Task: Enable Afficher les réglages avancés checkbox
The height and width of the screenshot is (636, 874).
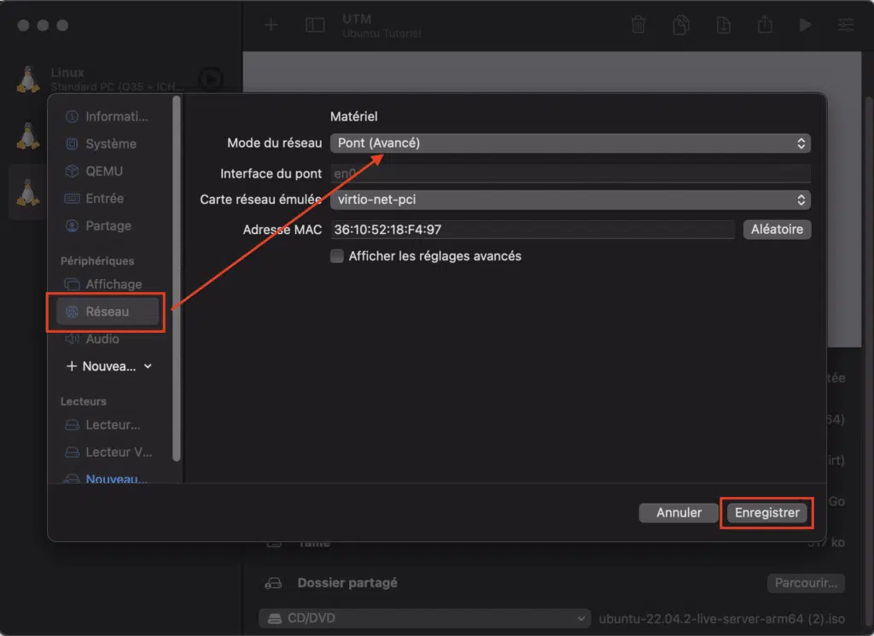Action: point(336,256)
